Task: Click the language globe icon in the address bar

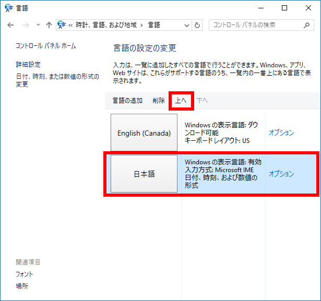Action: [x=62, y=25]
